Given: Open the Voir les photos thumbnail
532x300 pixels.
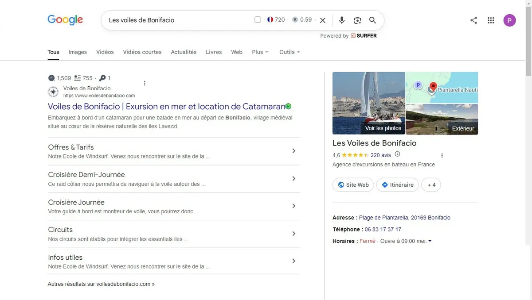Looking at the screenshot, I should (x=369, y=103).
